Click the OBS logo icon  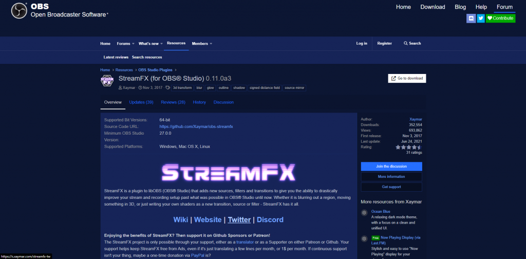coord(20,11)
